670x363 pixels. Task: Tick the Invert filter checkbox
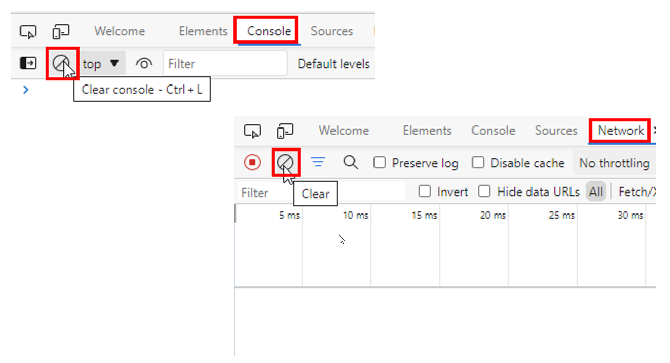pyautogui.click(x=425, y=191)
